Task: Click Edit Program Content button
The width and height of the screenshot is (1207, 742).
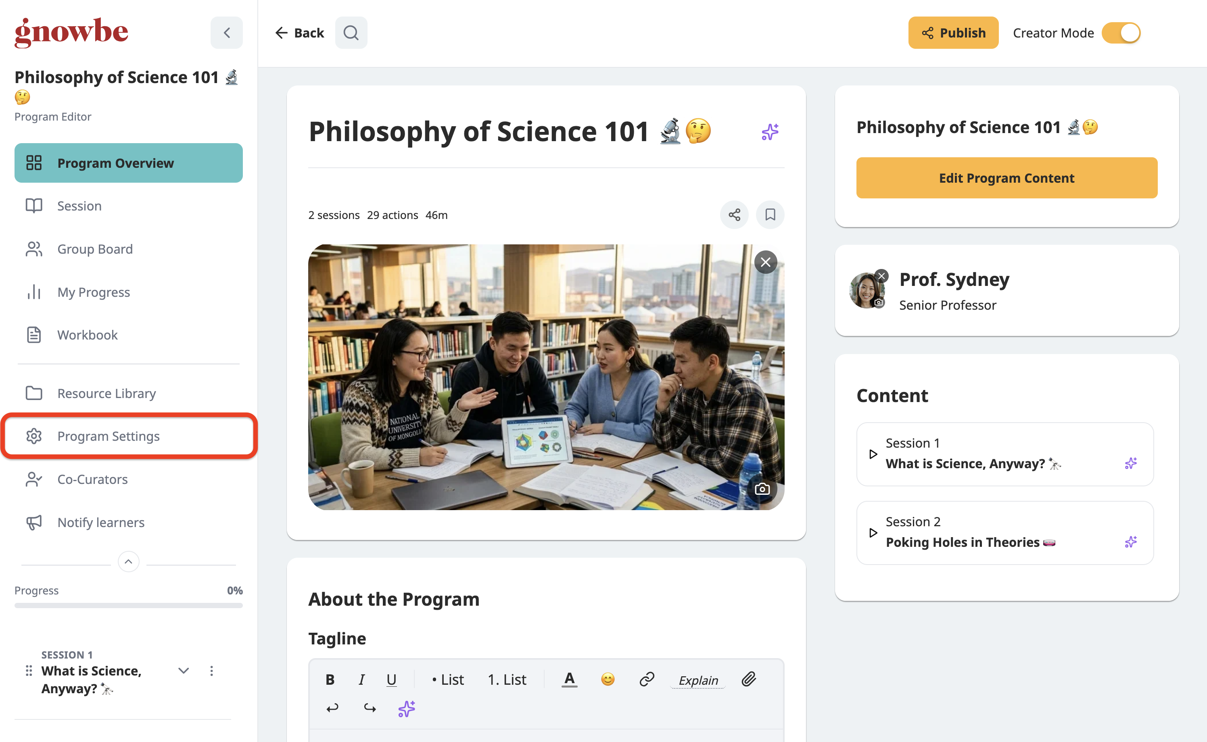Action: [1007, 178]
